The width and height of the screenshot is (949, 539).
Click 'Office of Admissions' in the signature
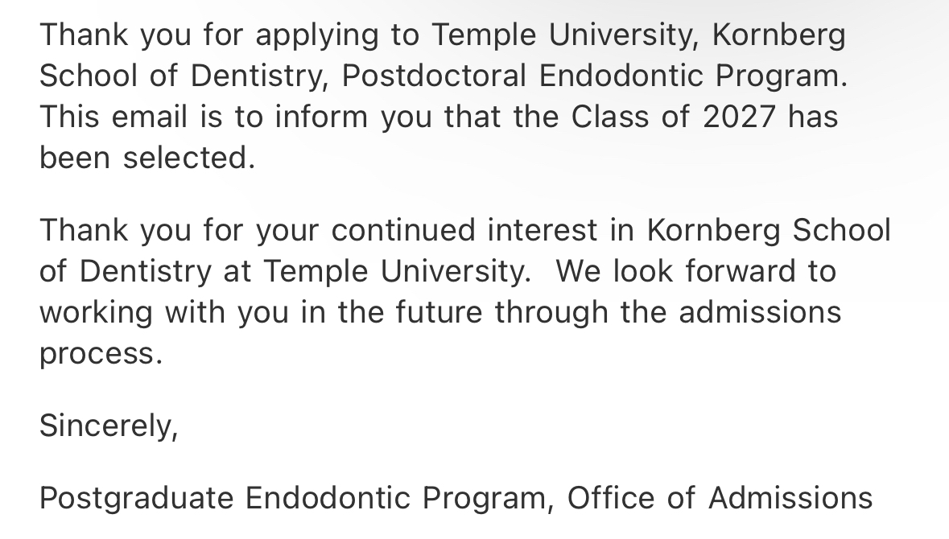click(720, 498)
